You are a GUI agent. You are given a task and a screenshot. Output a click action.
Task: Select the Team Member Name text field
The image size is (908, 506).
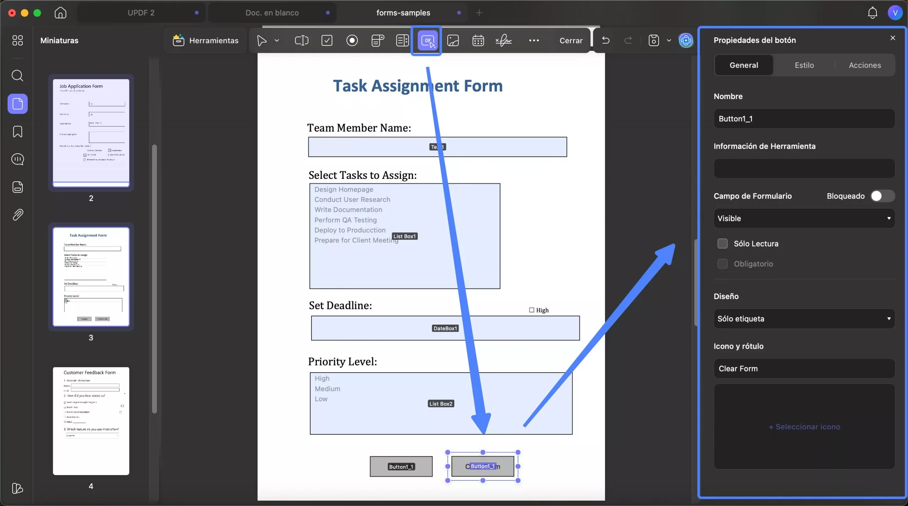(437, 147)
